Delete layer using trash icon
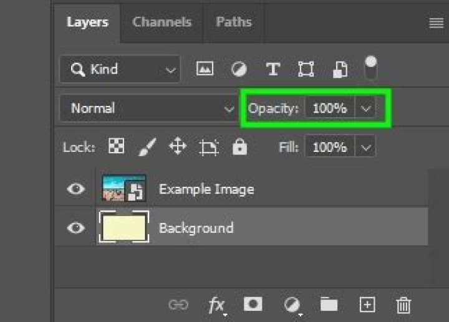Viewport: 449px width, 322px height. (x=403, y=305)
